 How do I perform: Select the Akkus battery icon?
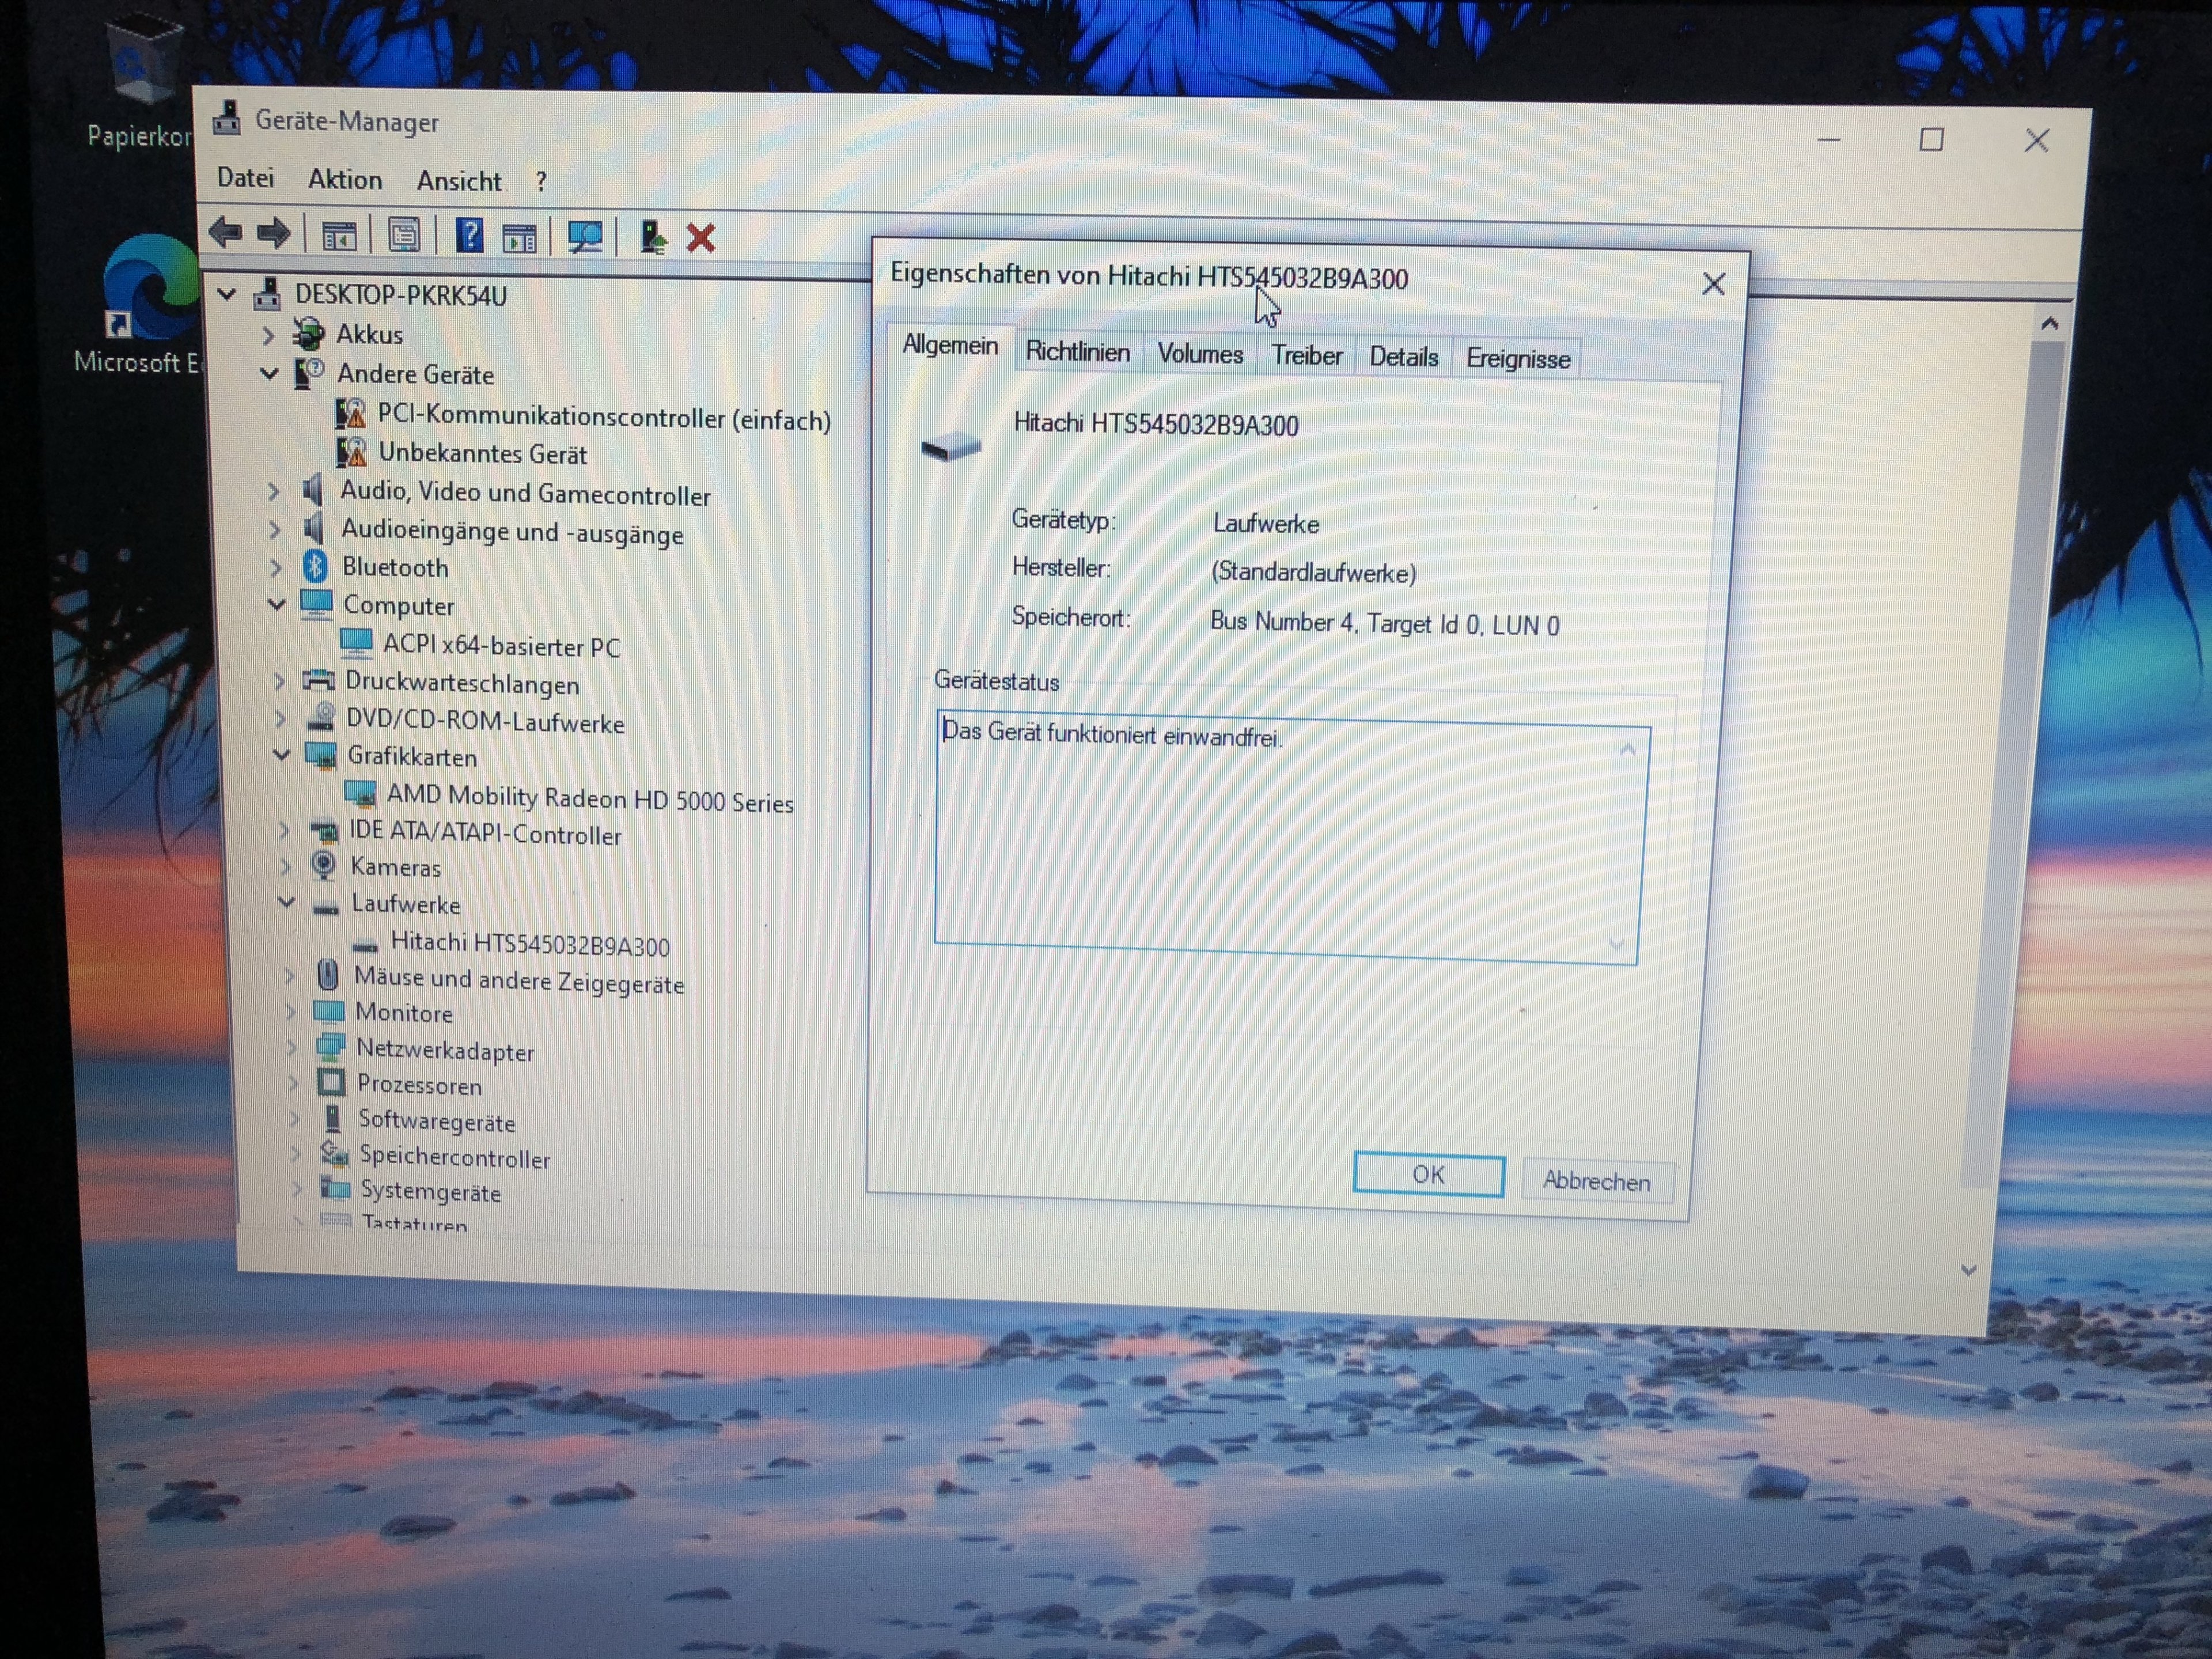point(308,333)
